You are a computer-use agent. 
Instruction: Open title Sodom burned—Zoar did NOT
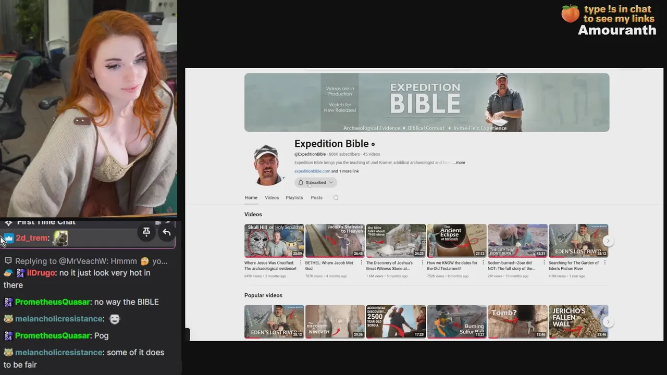tap(511, 266)
